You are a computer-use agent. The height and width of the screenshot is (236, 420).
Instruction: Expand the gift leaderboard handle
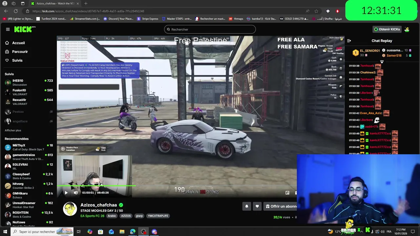click(382, 62)
